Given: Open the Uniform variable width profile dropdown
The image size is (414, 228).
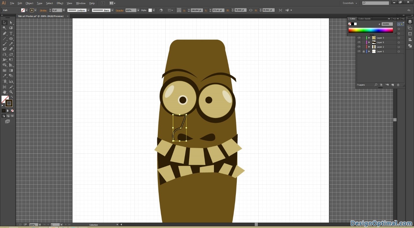Looking at the screenshot, I should [x=88, y=10].
